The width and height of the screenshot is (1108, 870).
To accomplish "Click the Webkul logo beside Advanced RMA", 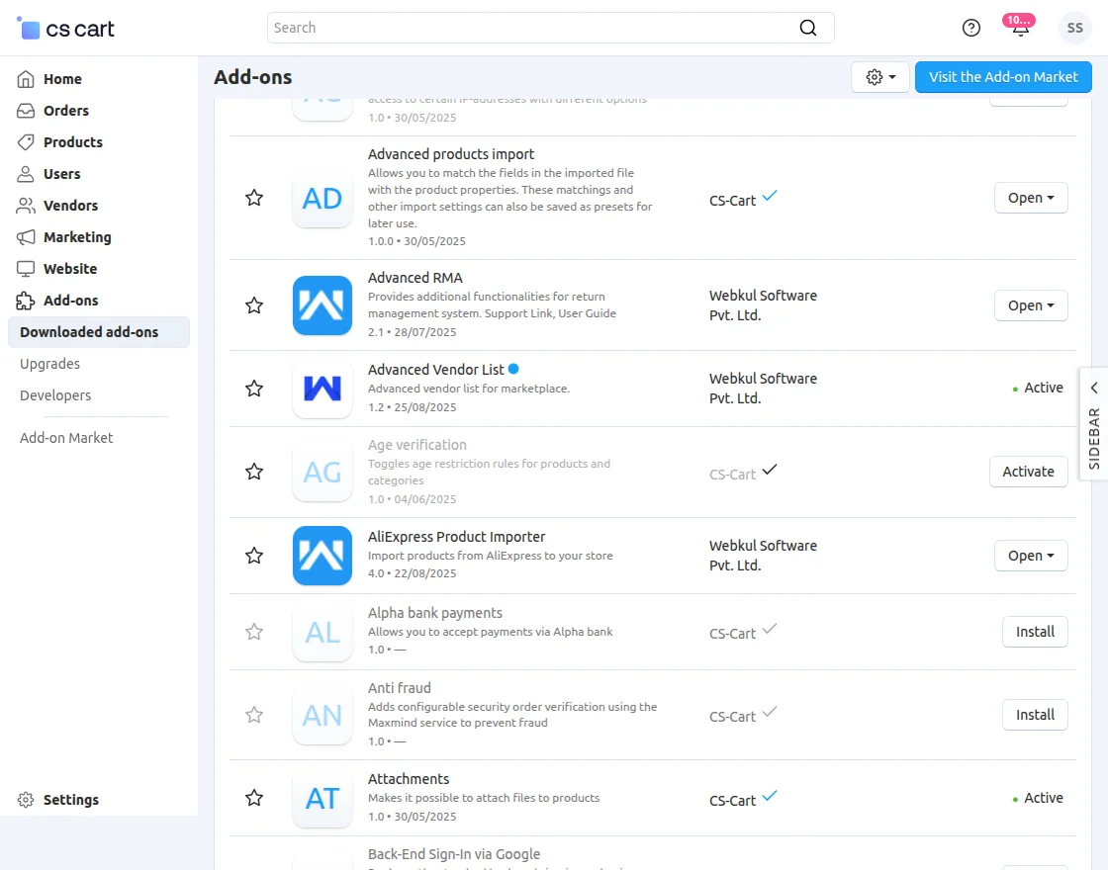I will 322,305.
